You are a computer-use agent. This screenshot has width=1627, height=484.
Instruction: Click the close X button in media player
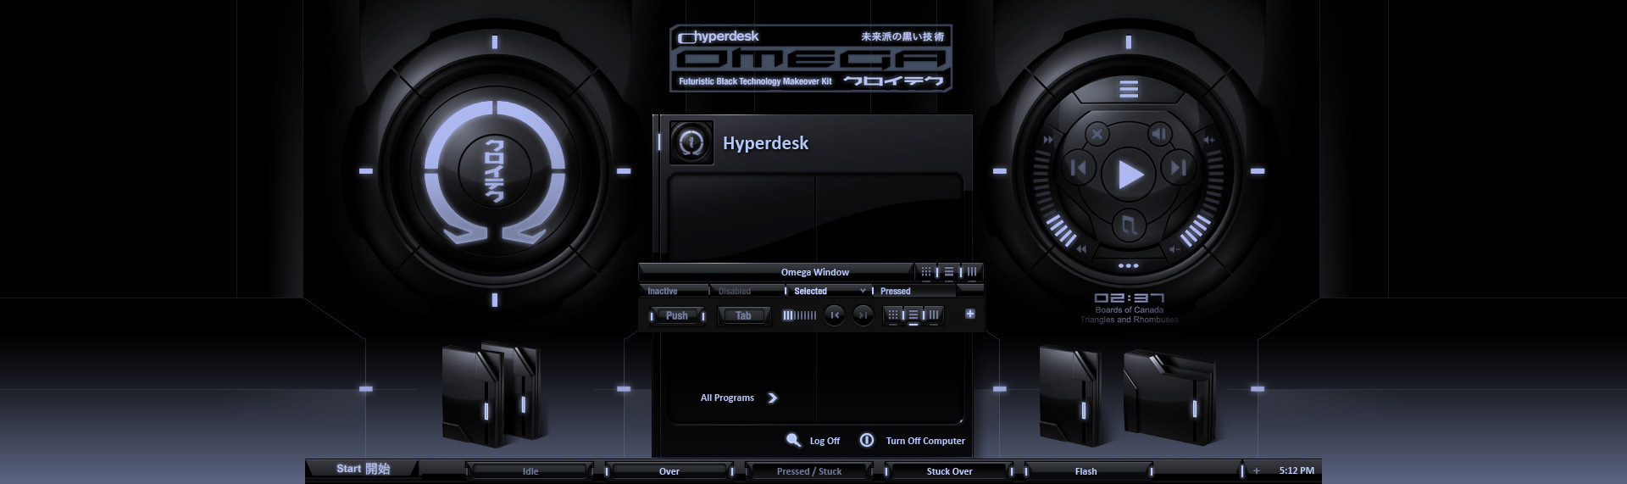(x=1097, y=134)
